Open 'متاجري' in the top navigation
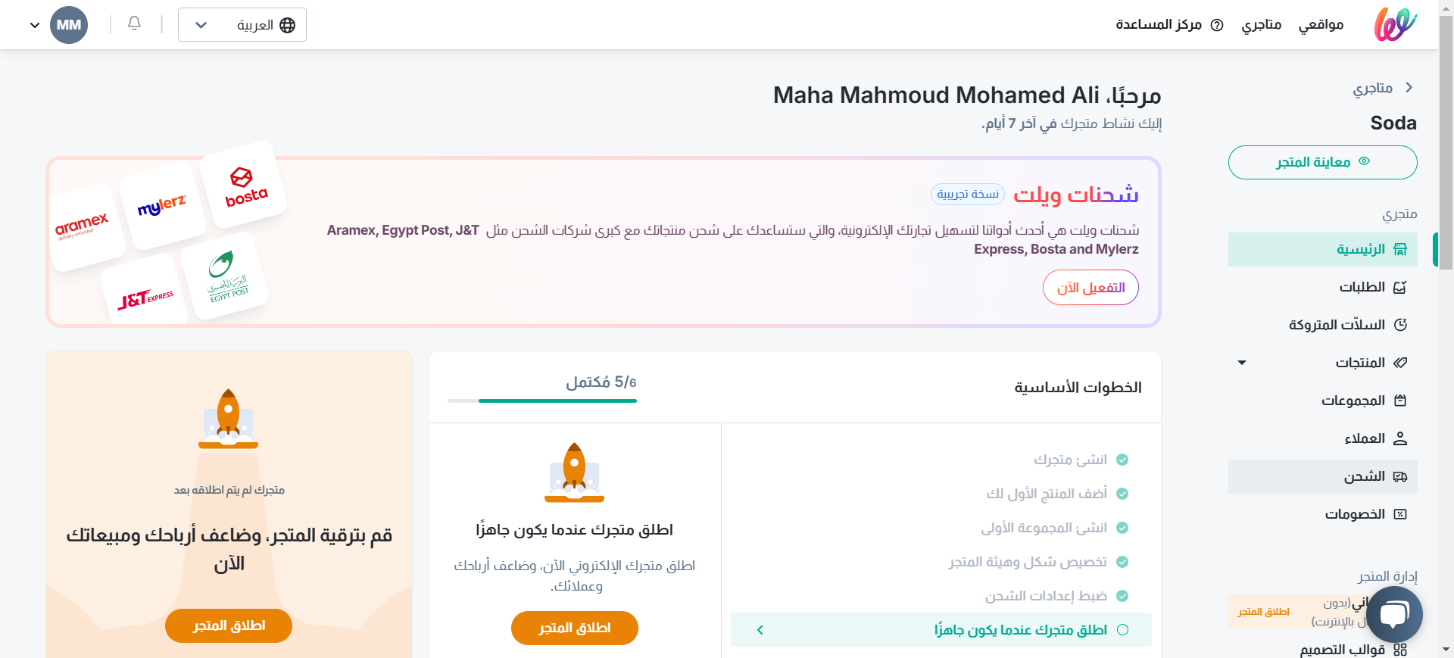 (x=1262, y=25)
